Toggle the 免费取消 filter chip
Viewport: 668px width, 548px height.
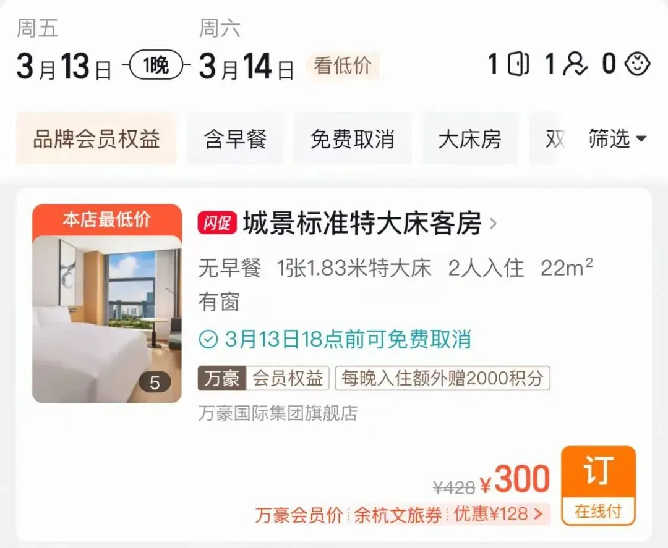tap(353, 139)
